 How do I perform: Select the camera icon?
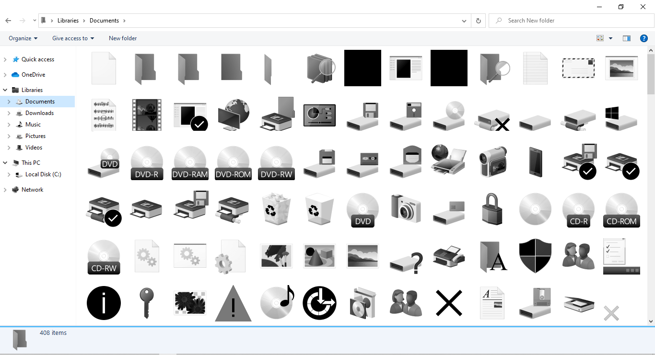click(406, 209)
